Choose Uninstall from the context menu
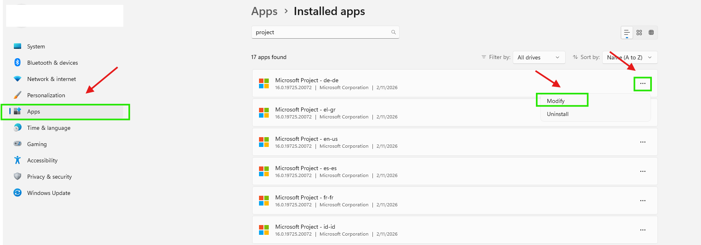 point(557,114)
